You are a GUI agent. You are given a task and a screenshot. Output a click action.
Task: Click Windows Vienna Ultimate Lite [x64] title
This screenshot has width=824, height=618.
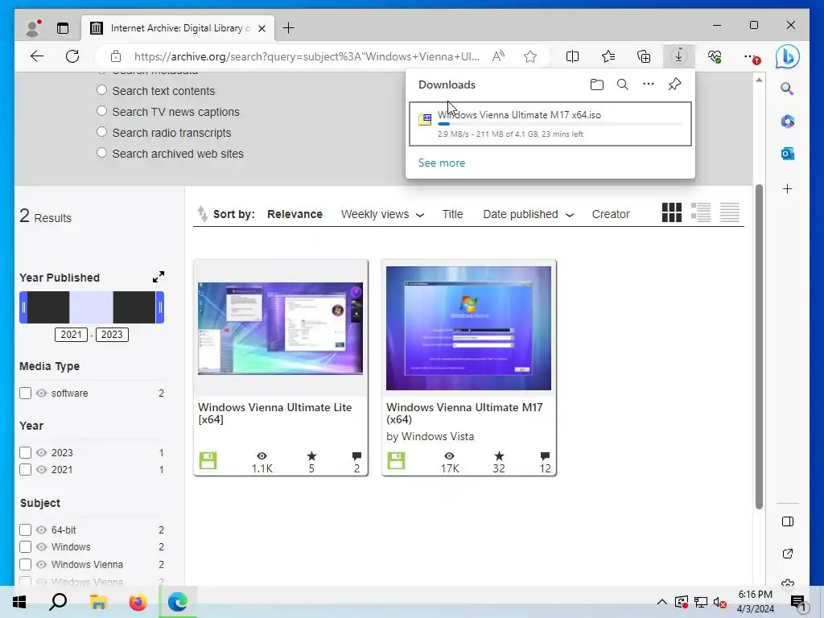coord(275,413)
